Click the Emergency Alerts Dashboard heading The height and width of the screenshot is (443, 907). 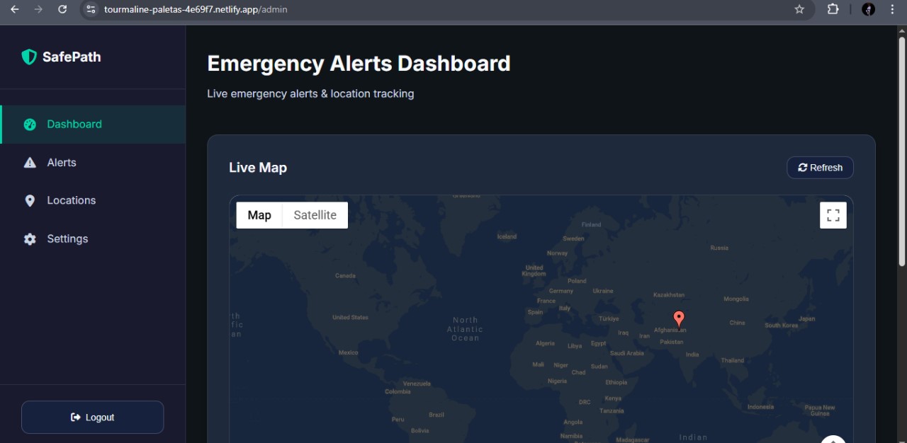click(359, 64)
